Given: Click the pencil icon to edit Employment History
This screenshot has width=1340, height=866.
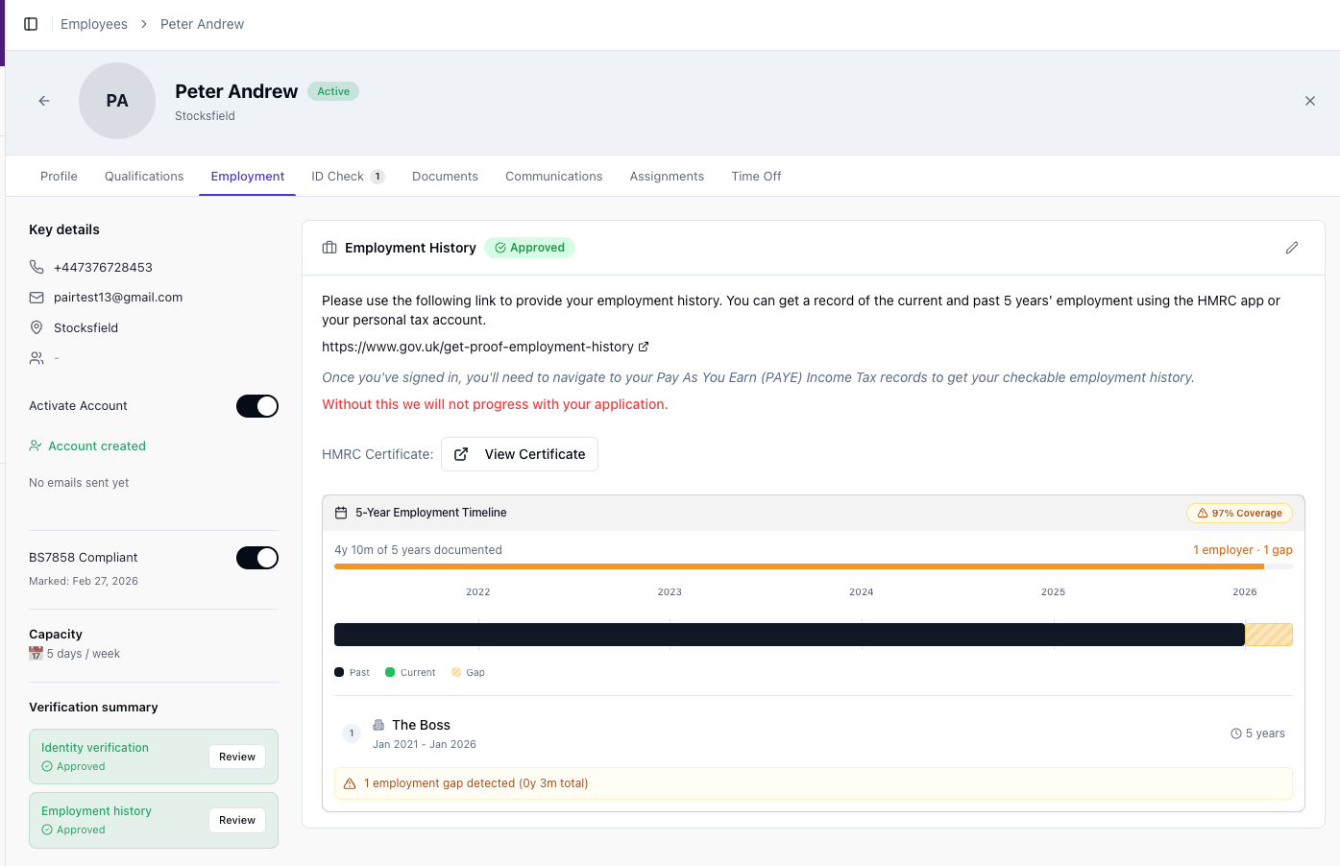Looking at the screenshot, I should pyautogui.click(x=1291, y=248).
